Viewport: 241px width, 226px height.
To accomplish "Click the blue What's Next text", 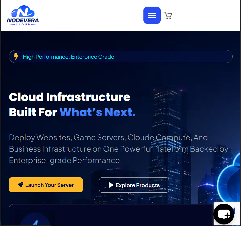I will coord(98,112).
